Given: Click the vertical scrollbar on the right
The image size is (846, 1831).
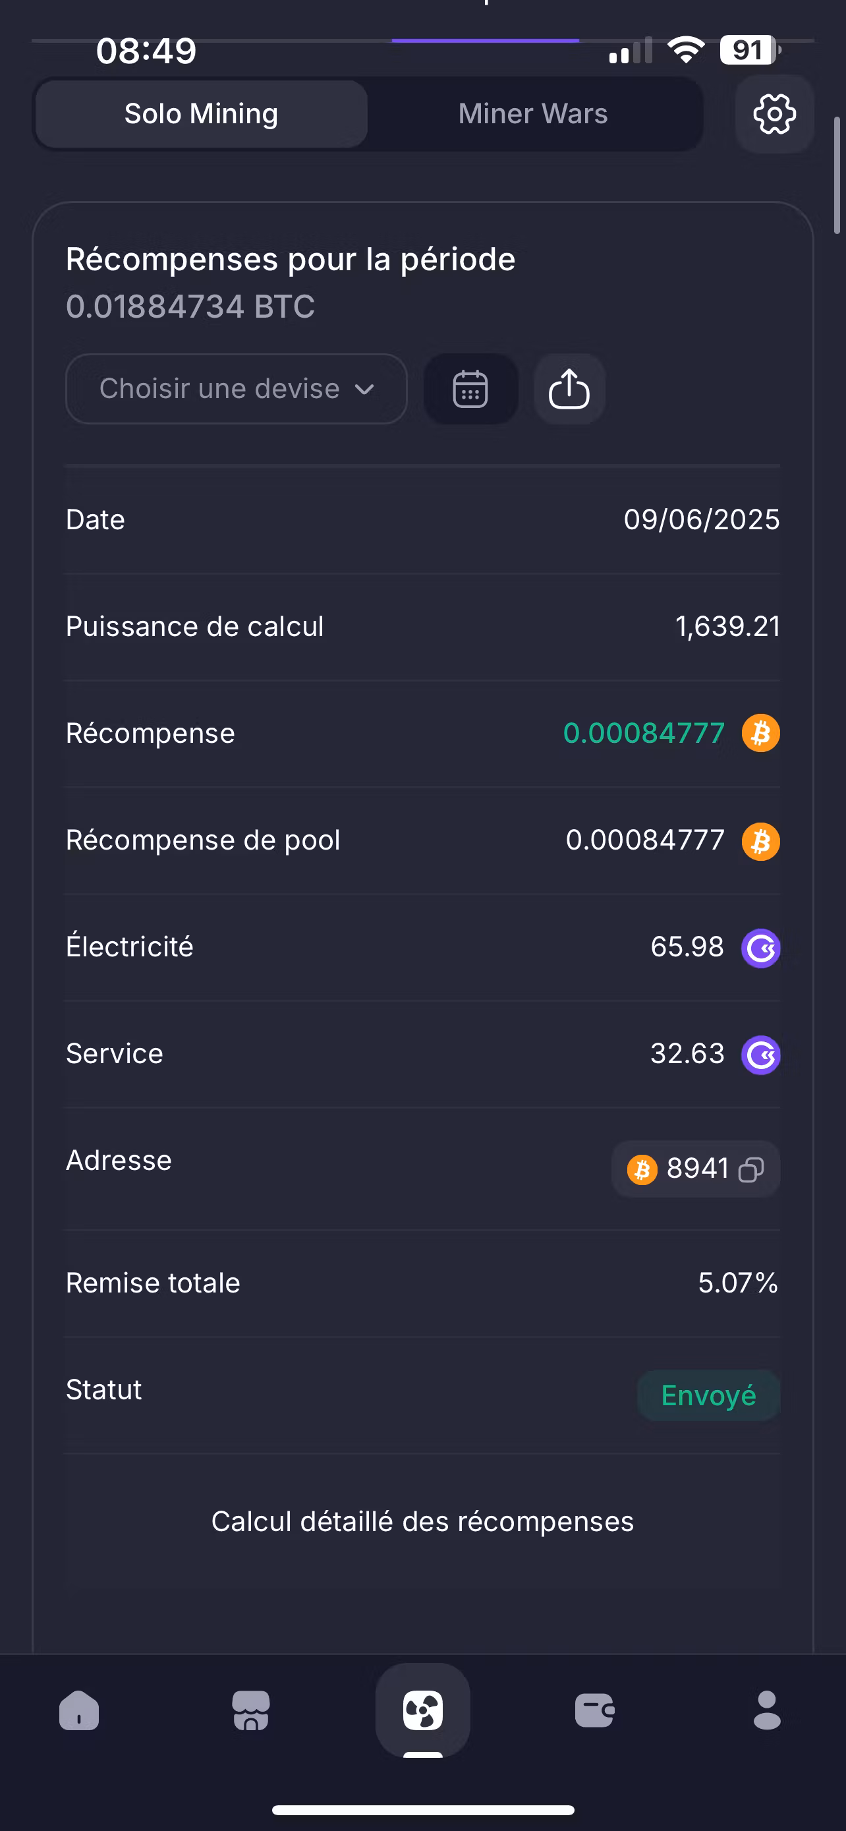Looking at the screenshot, I should [837, 175].
